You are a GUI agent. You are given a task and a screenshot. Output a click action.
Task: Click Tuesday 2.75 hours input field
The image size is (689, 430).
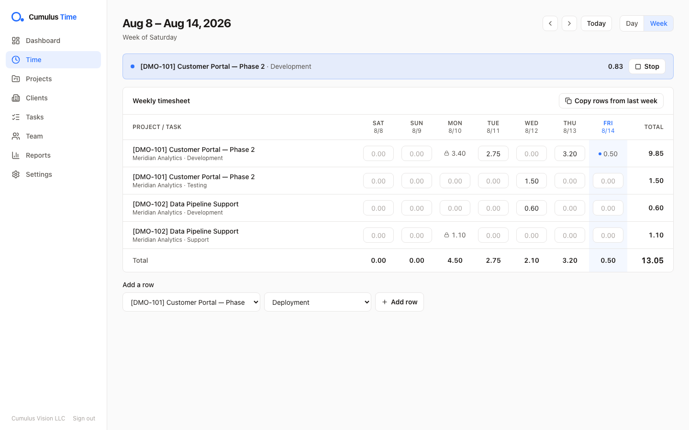[x=493, y=153]
